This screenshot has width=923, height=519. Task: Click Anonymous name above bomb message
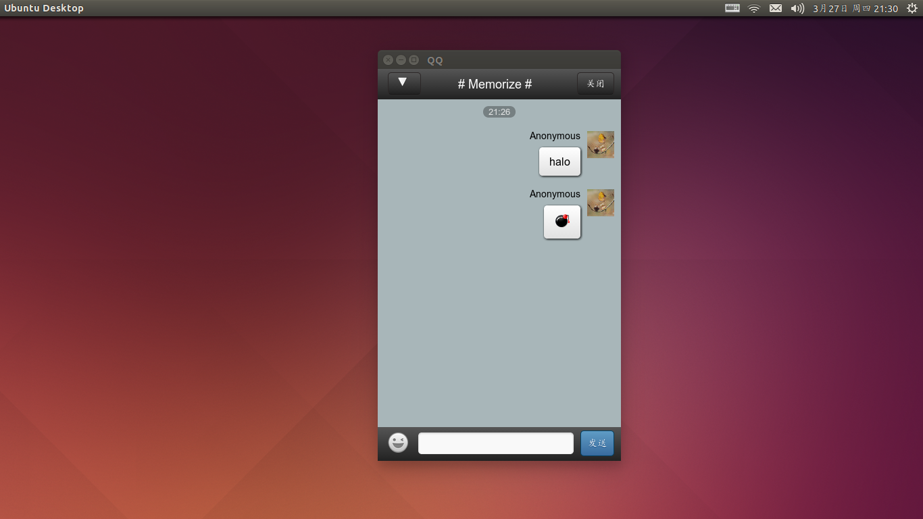pyautogui.click(x=555, y=194)
